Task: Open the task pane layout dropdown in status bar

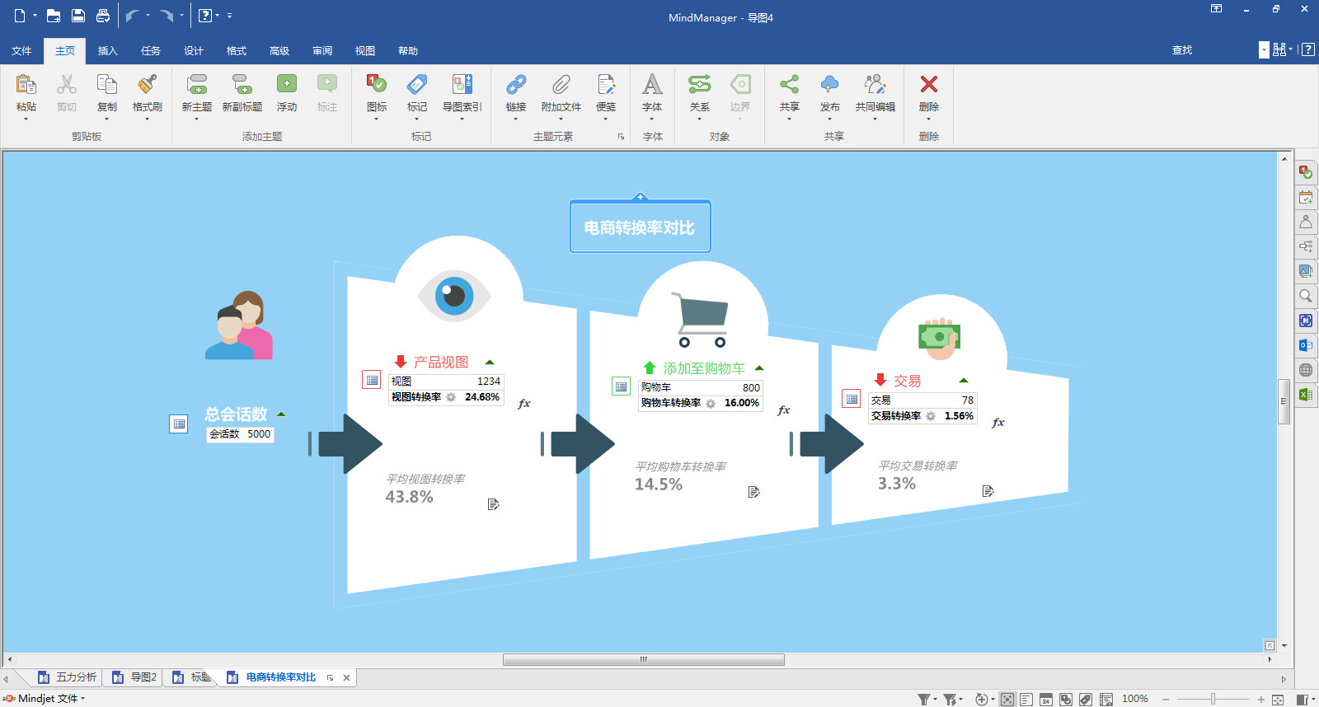Action: click(1307, 700)
